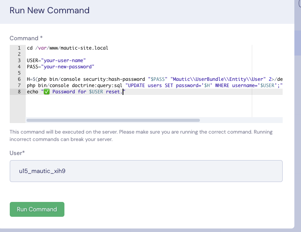Click the empty line 2 in editor
Screen dimensions: 301x232
(139, 54)
